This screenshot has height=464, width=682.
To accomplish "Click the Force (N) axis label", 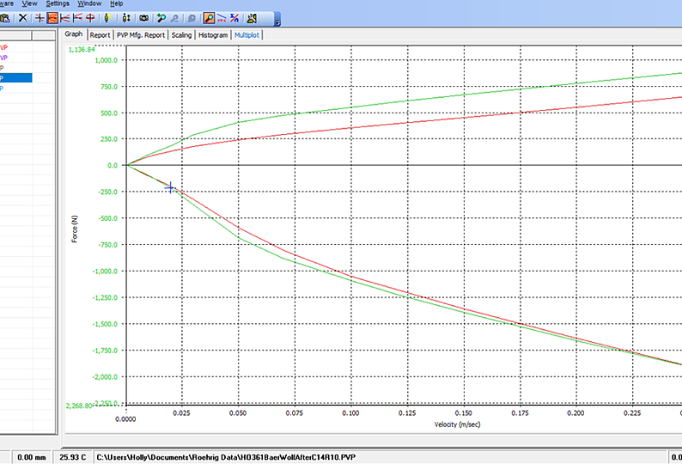I will [x=75, y=229].
